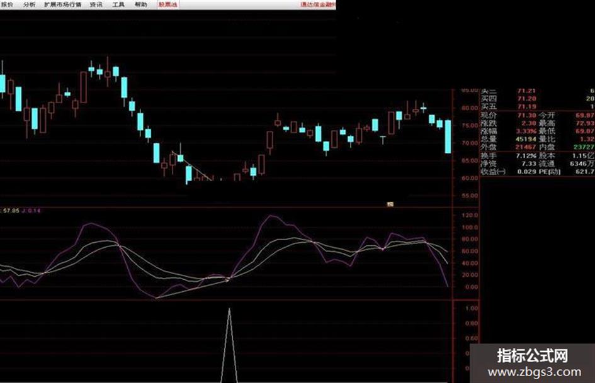Open the 帮助 menu
This screenshot has width=595, height=383.
141,4
